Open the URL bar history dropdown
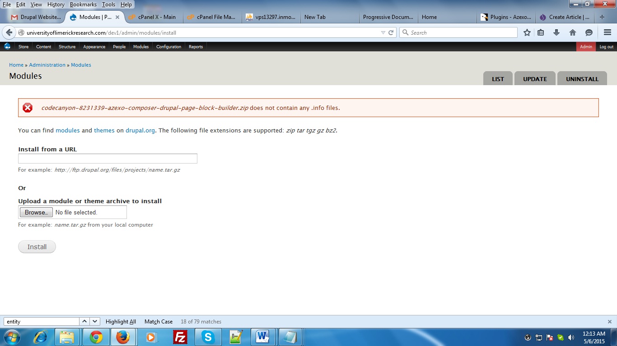The width and height of the screenshot is (617, 346). click(383, 32)
